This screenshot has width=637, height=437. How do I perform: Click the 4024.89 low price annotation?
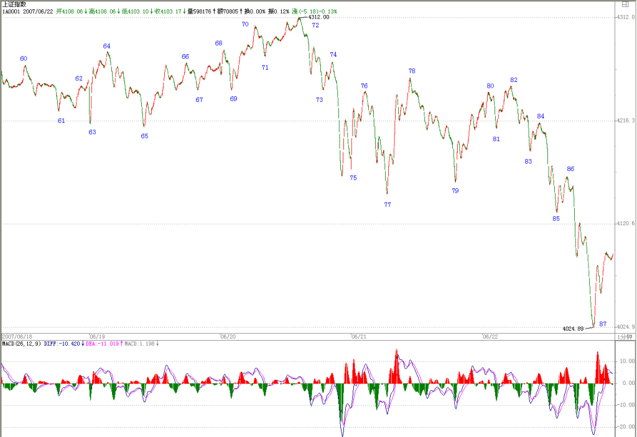(x=573, y=329)
